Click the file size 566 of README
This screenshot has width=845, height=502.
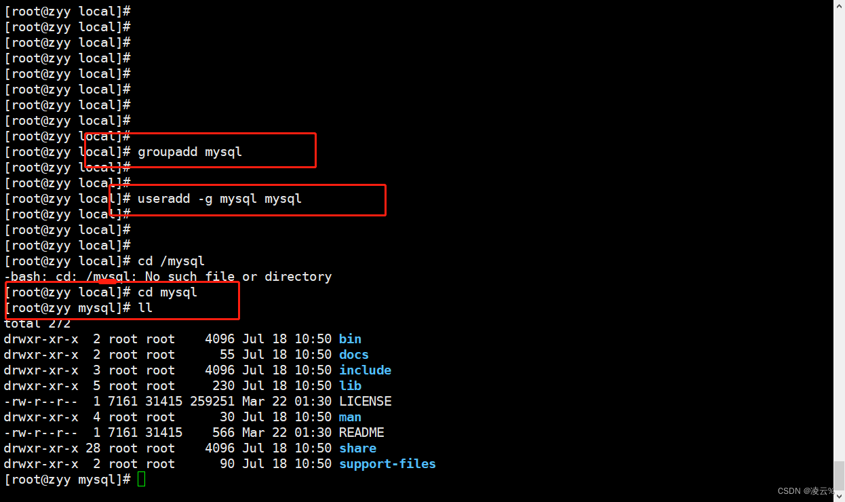point(223,433)
